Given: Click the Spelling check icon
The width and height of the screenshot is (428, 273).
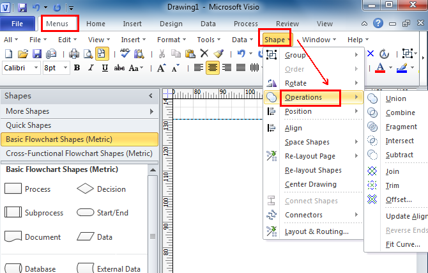Looking at the screenshot, I should click(x=125, y=53).
